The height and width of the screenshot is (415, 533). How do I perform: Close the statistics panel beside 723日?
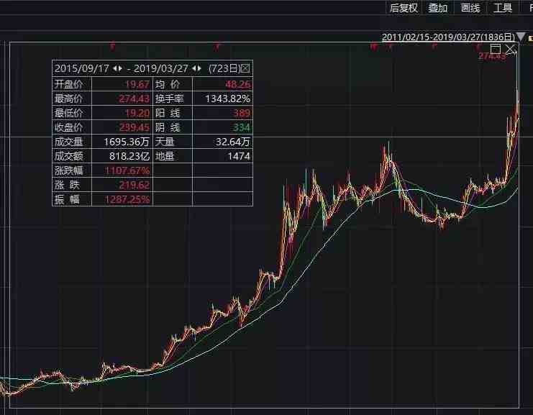click(x=245, y=68)
